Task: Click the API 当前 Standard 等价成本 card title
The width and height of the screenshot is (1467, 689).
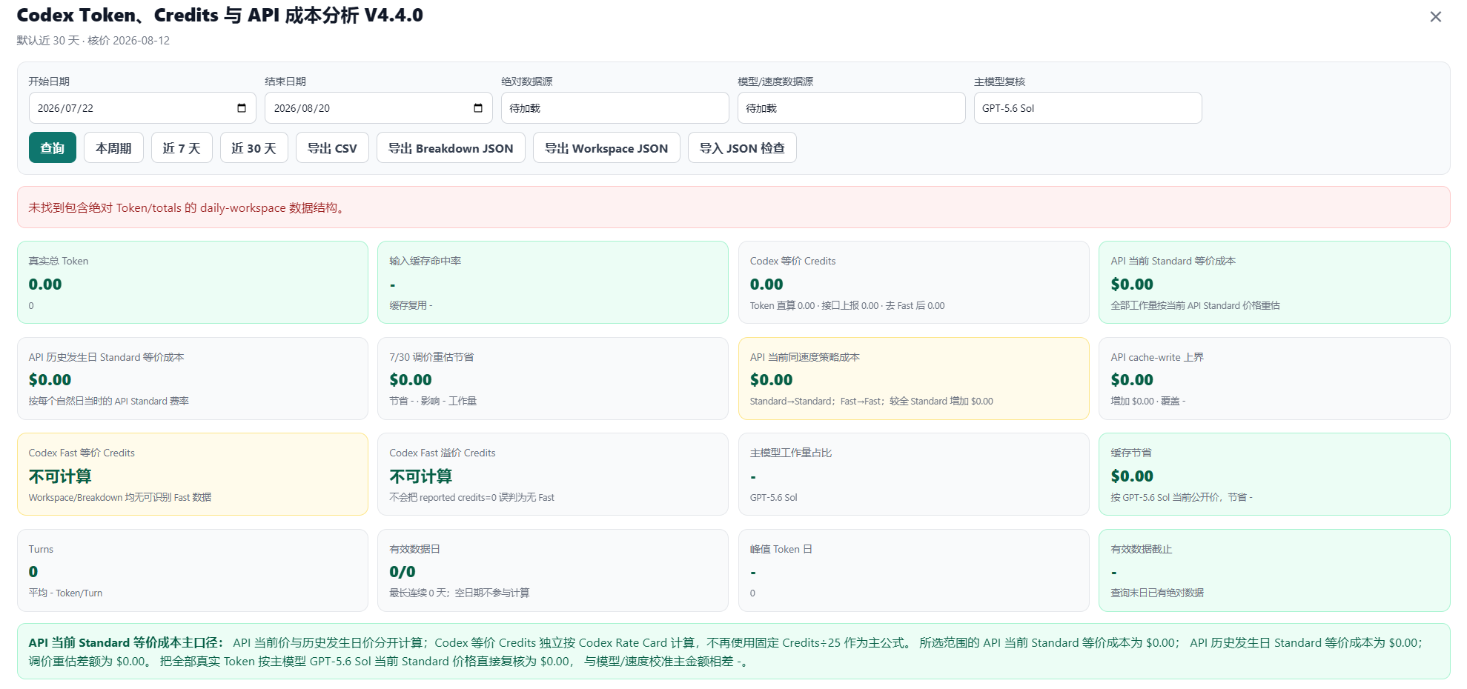Action: [x=1173, y=261]
